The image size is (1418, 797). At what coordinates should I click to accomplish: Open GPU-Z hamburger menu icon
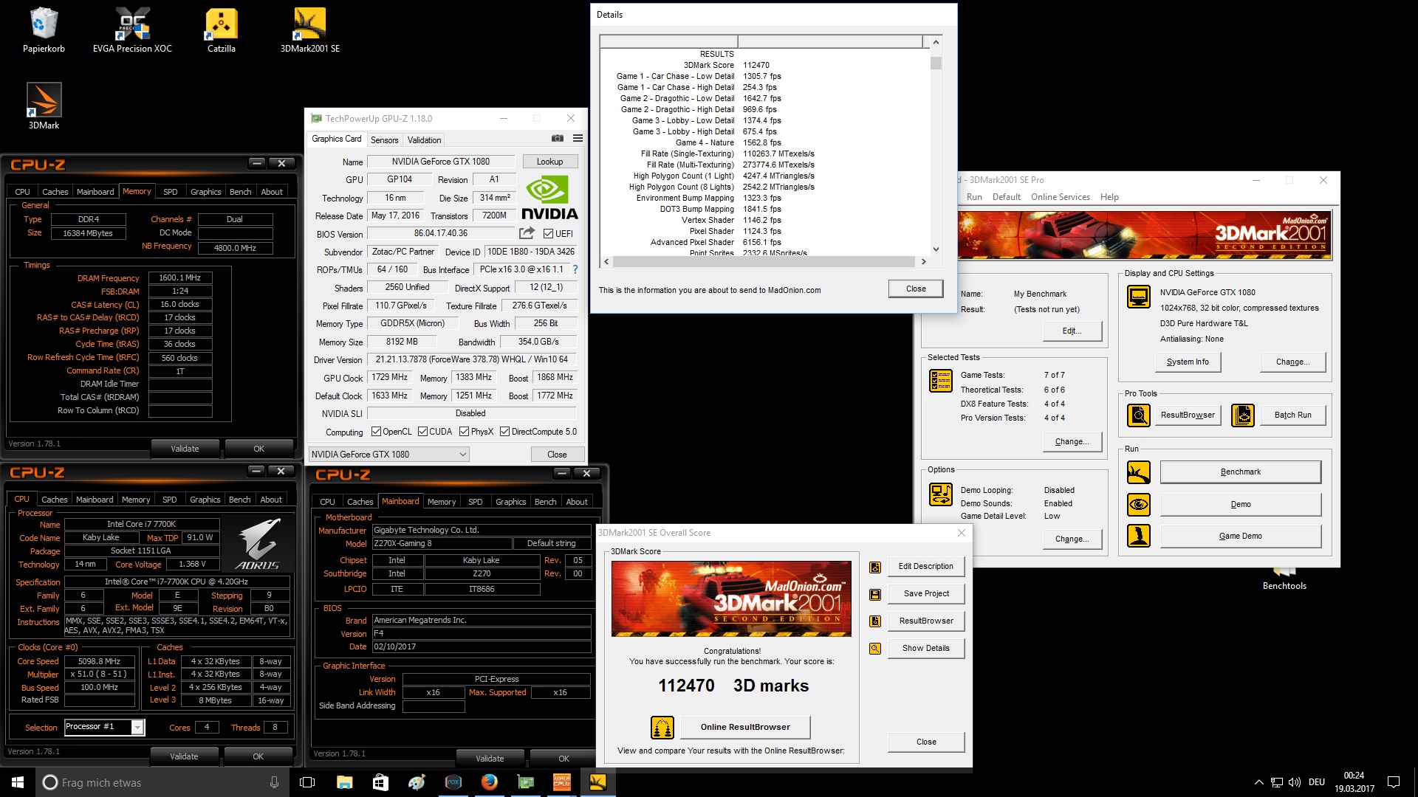point(578,139)
